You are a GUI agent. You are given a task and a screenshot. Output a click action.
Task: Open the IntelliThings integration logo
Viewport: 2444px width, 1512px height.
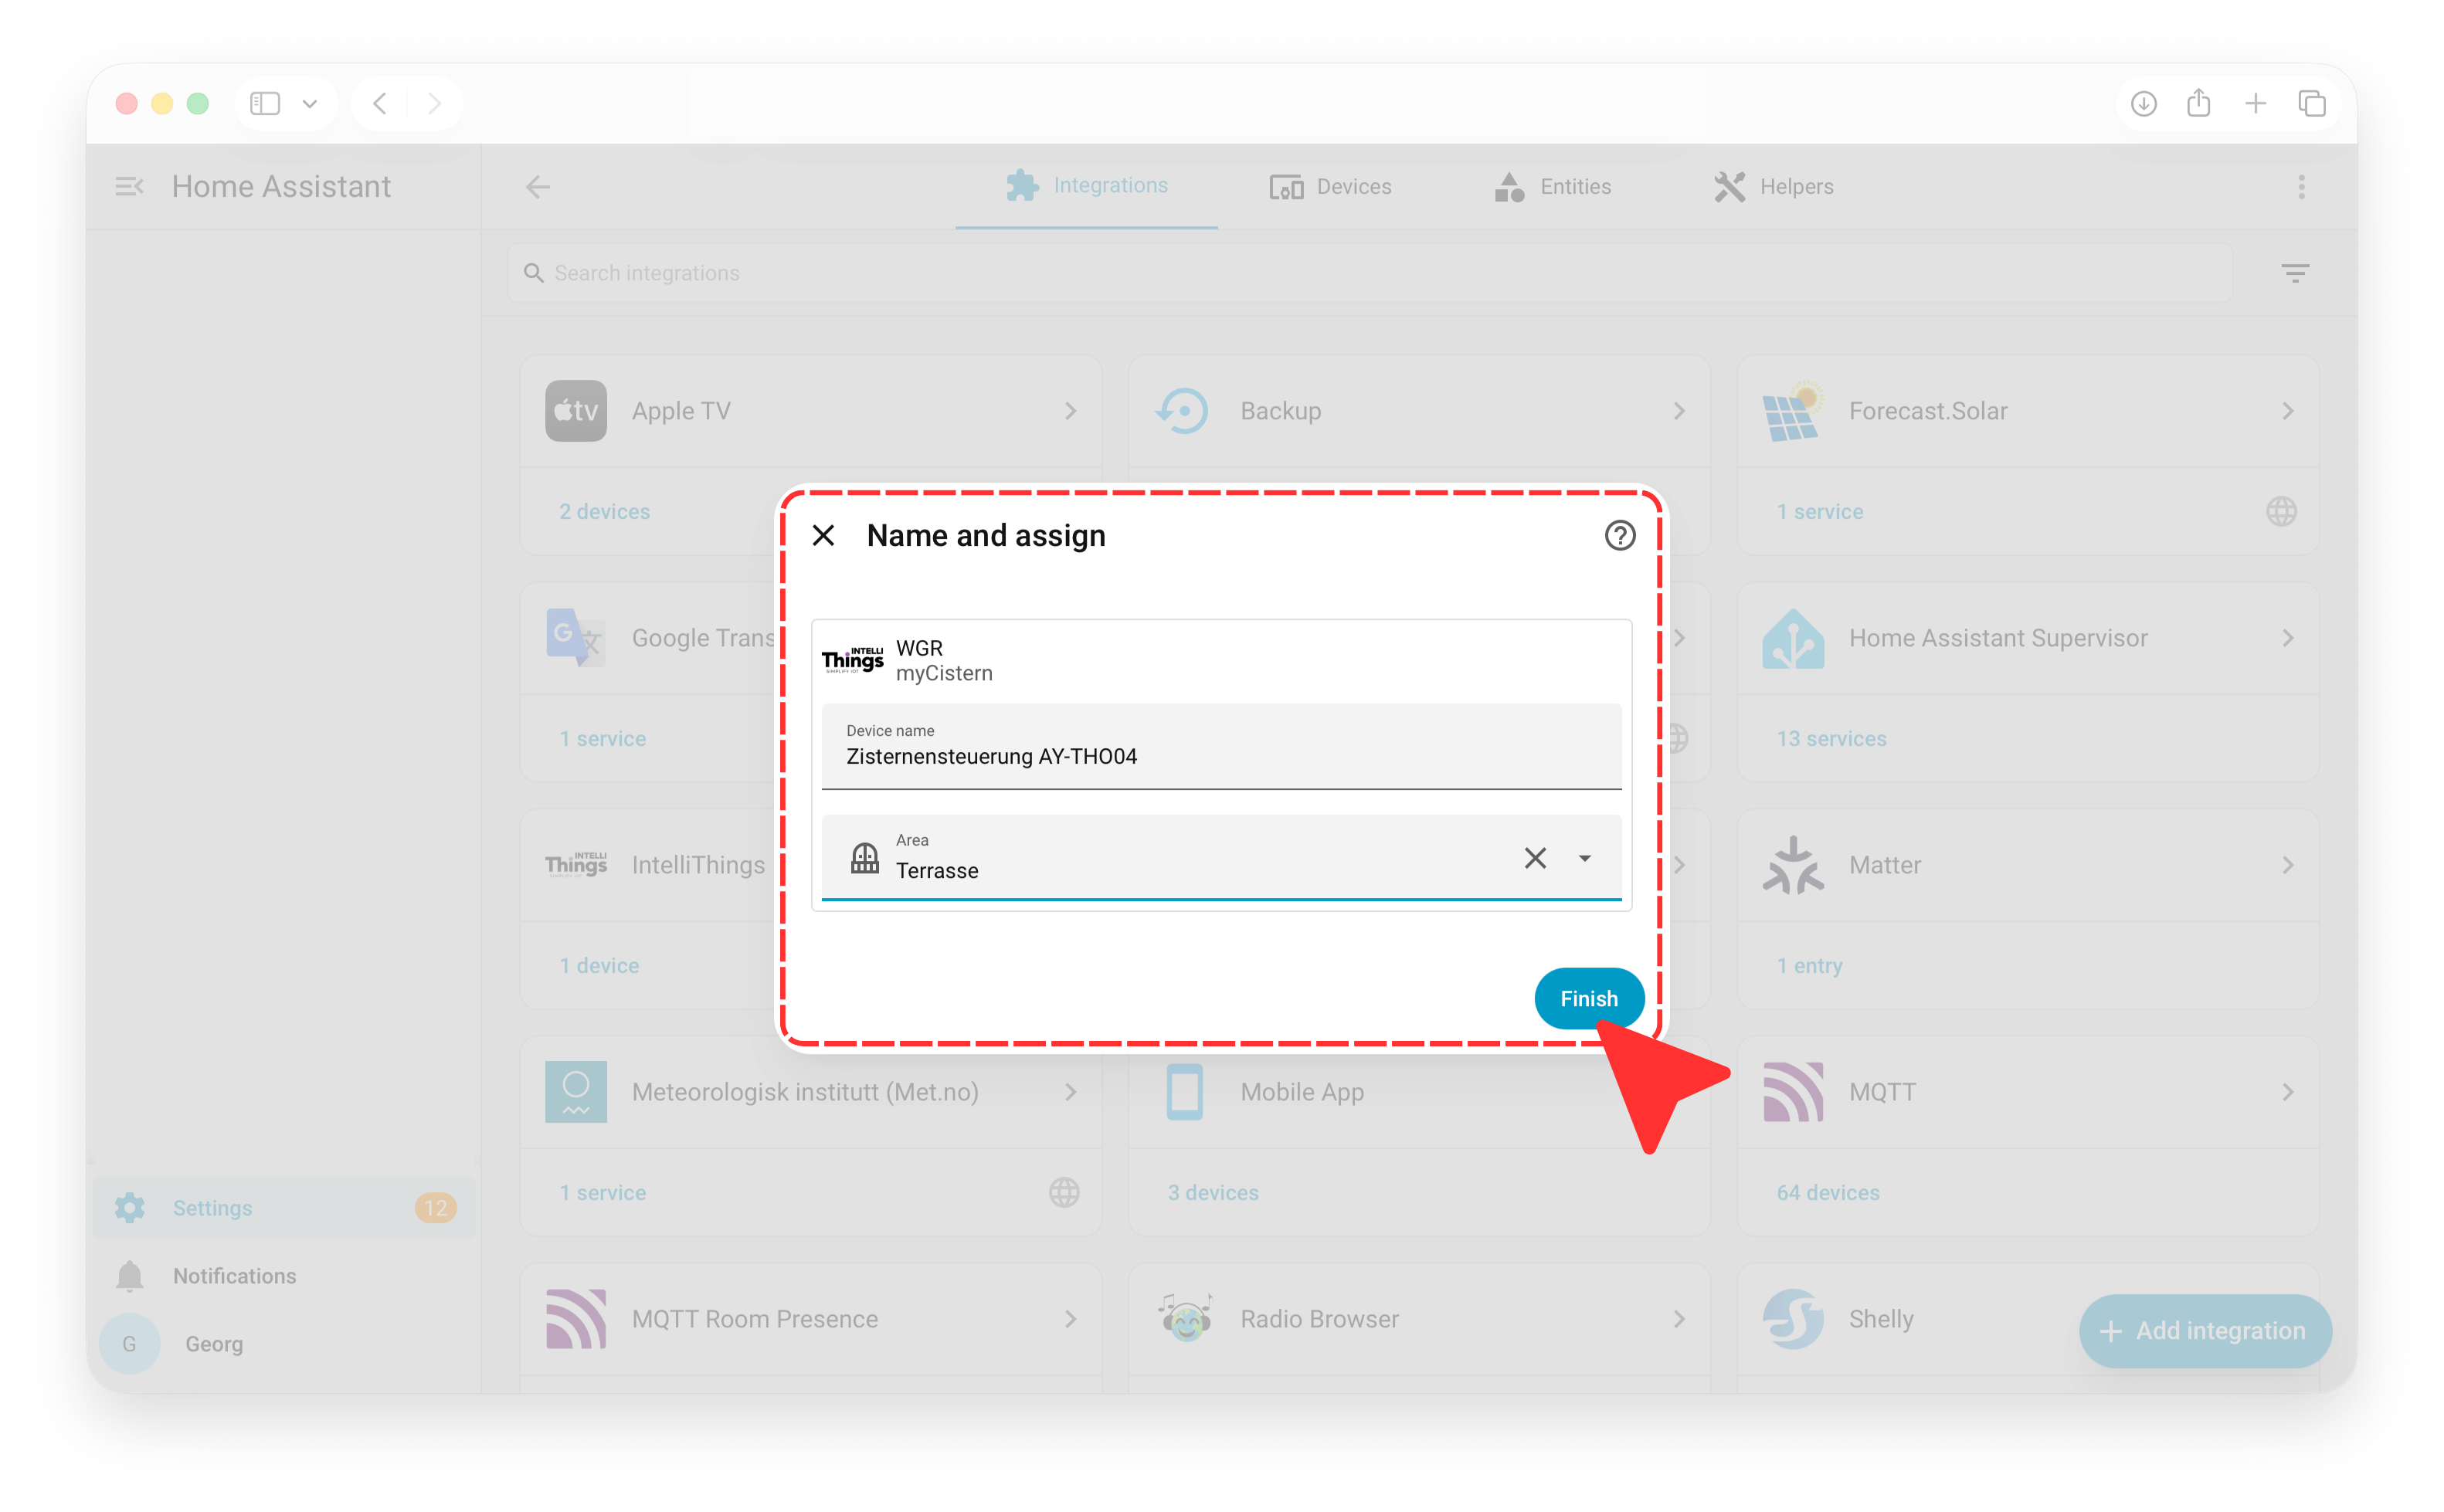(x=576, y=865)
